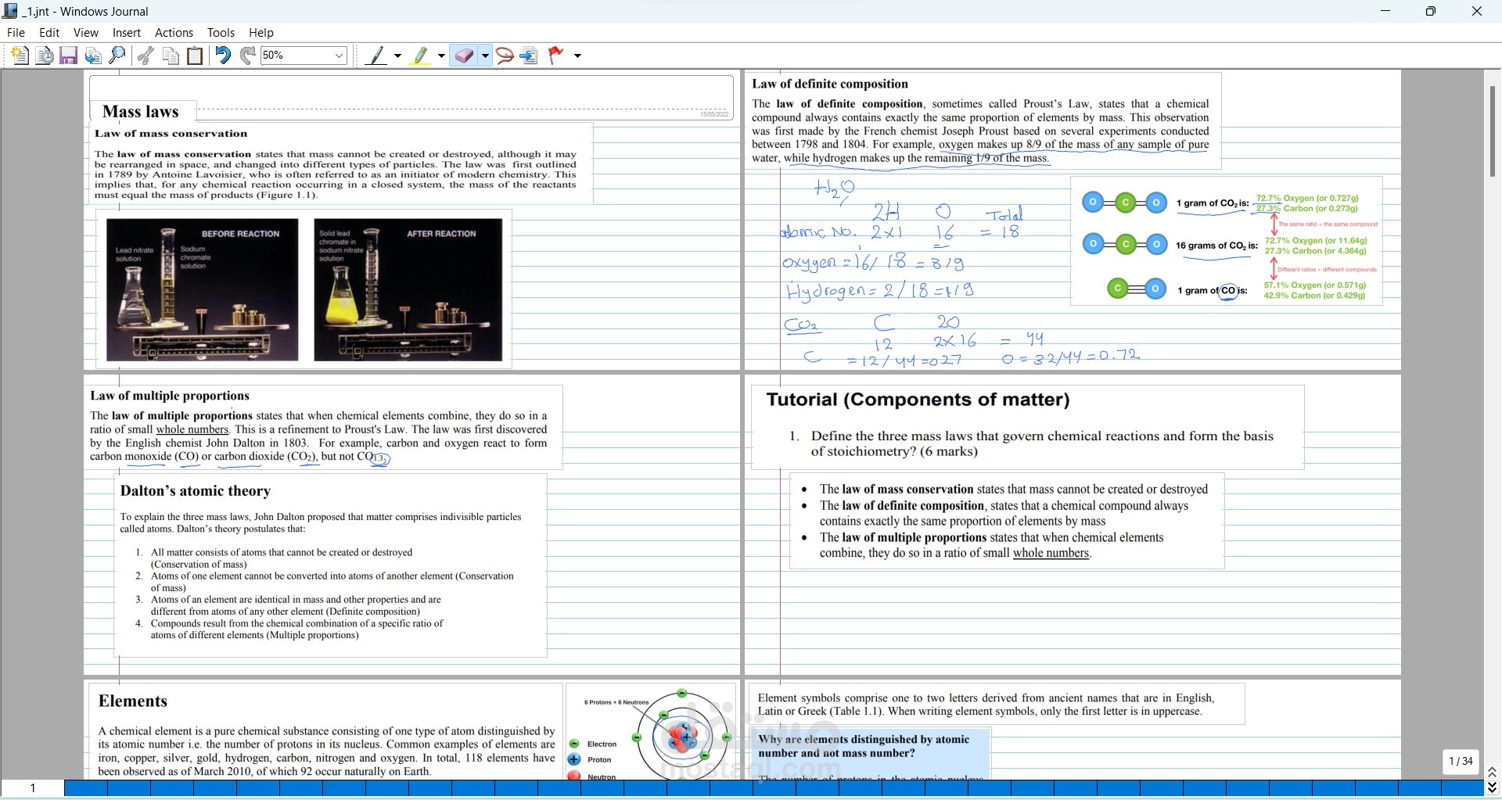The image size is (1502, 800).
Task: Click the vertical scrollbar thumb
Action: [1492, 131]
